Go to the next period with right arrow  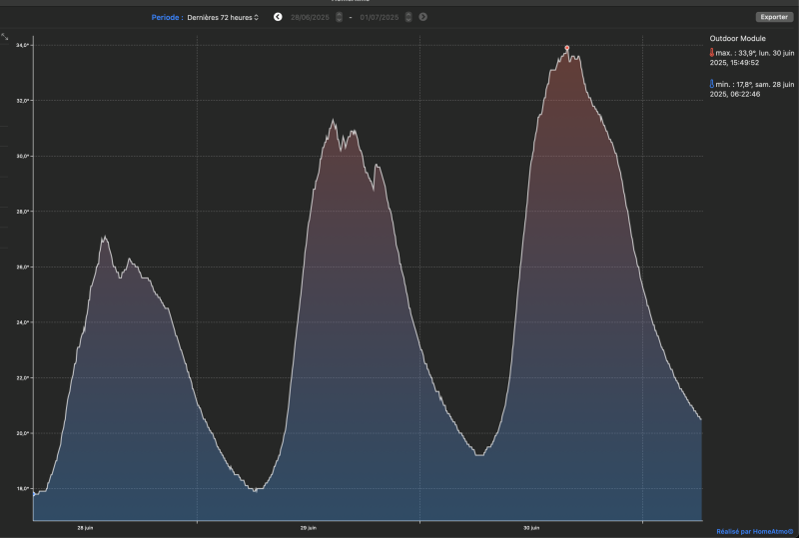coord(422,17)
